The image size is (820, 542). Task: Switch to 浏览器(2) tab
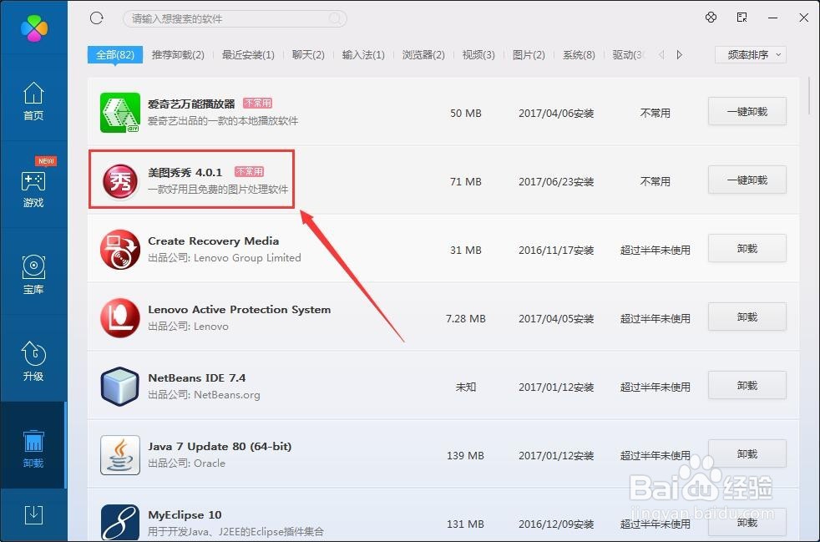point(423,54)
